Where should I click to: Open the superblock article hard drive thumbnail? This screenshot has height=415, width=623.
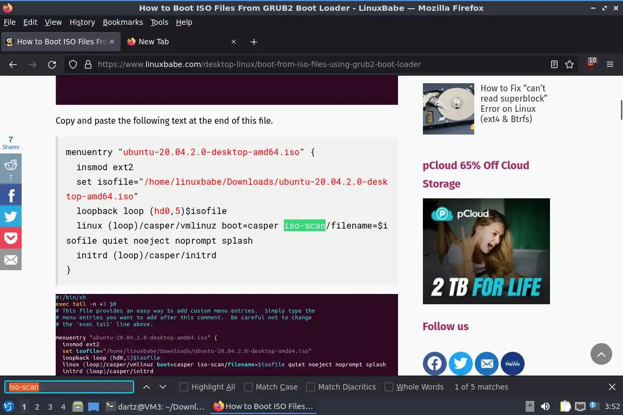point(448,109)
